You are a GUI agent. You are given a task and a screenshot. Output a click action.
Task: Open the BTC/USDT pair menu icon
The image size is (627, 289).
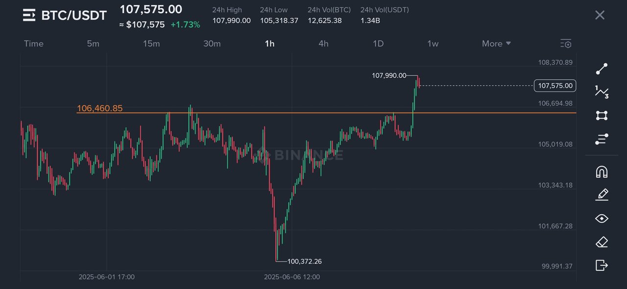point(29,15)
